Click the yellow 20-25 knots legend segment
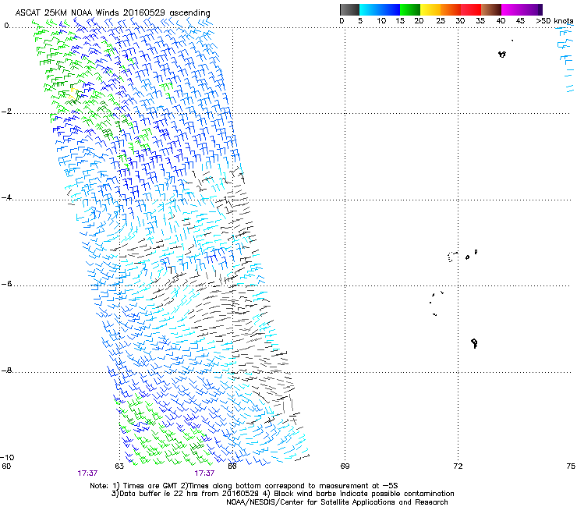577x507 pixels. (x=430, y=9)
